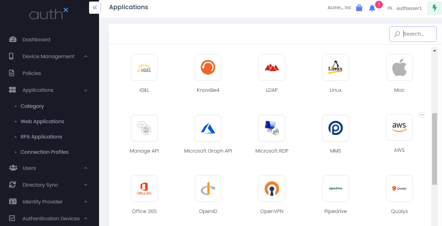The image size is (442, 226).
Task: Click the Users group icon
Action: pyautogui.click(x=13, y=168)
